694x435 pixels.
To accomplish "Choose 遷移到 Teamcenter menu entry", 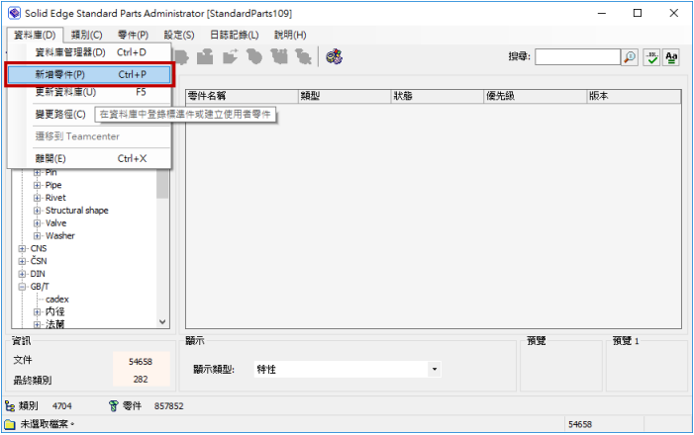I will pos(89,136).
